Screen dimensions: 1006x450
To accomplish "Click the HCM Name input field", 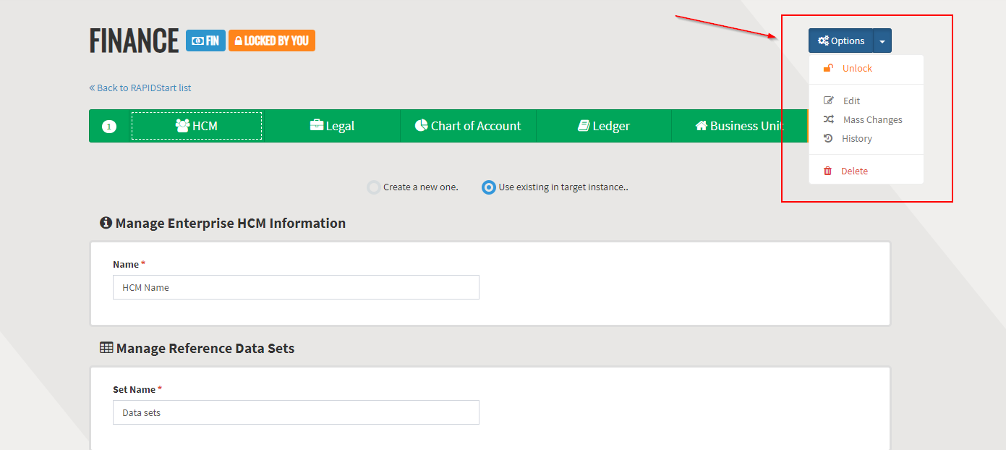I will 296,287.
